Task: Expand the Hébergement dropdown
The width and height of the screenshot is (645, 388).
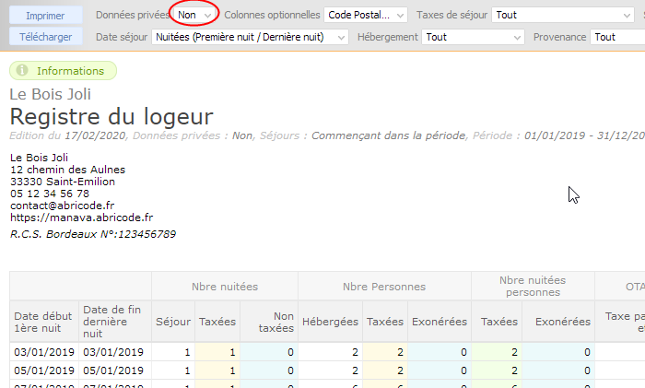Action: [474, 37]
